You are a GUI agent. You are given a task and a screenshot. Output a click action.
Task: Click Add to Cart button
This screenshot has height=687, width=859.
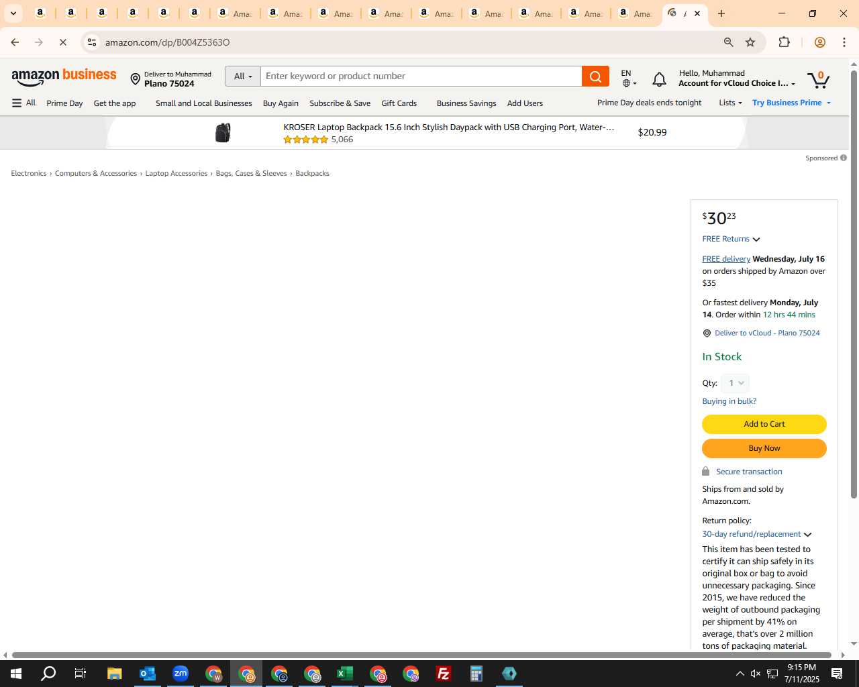pyautogui.click(x=764, y=424)
